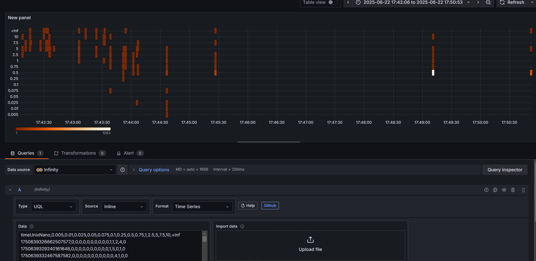Open the Github link button

(270, 206)
